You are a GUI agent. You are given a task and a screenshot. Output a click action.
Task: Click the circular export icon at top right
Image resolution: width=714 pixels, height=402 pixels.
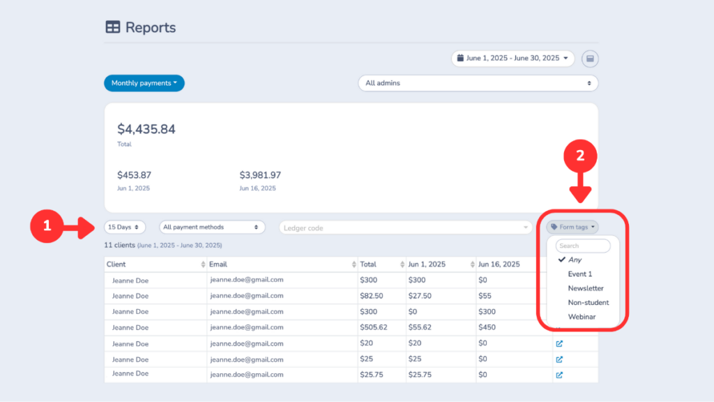coord(590,59)
